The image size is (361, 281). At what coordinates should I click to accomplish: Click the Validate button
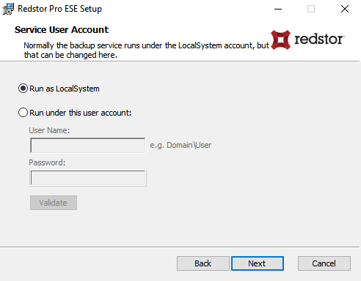pos(54,203)
